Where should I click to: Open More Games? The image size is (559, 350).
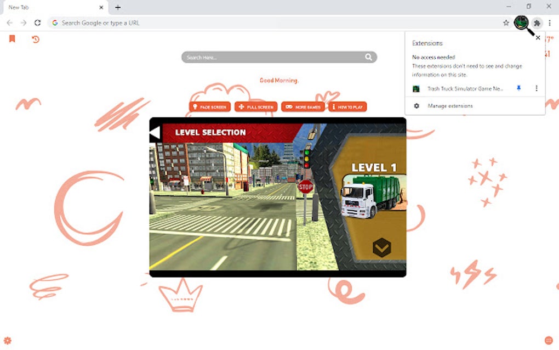coord(303,106)
